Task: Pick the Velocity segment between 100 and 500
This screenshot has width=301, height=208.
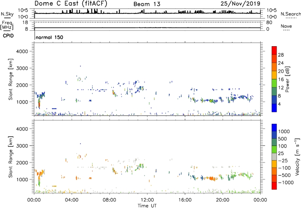Action: click(x=274, y=142)
